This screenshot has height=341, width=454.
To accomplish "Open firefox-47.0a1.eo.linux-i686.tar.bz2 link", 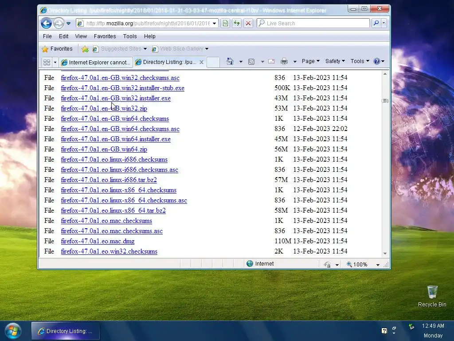I will (109, 180).
